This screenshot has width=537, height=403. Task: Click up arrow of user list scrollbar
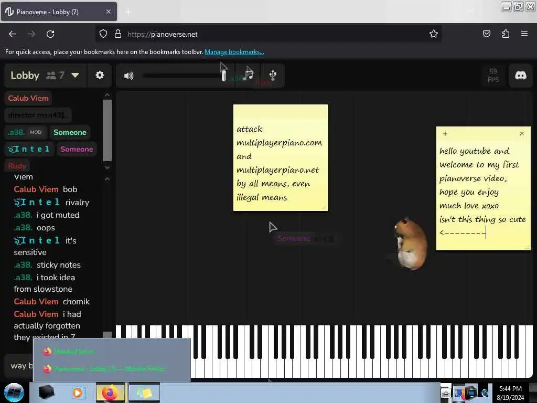tap(107, 95)
